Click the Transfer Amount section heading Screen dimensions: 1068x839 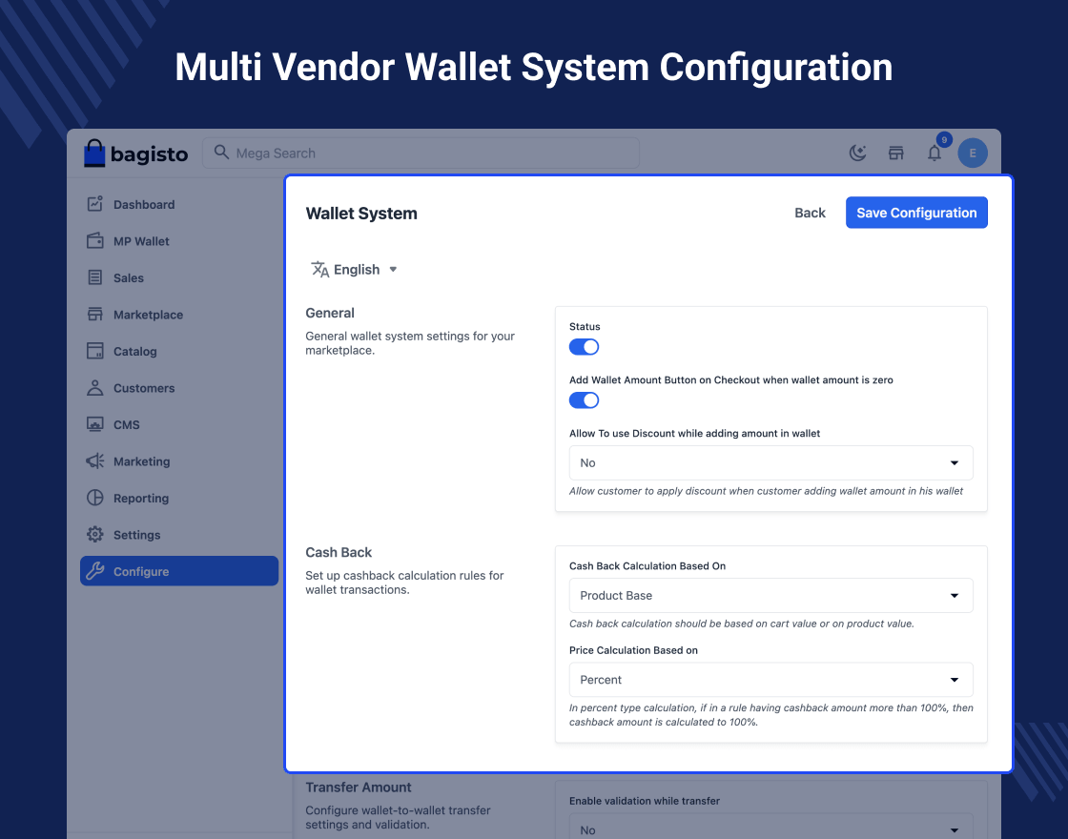coord(359,788)
